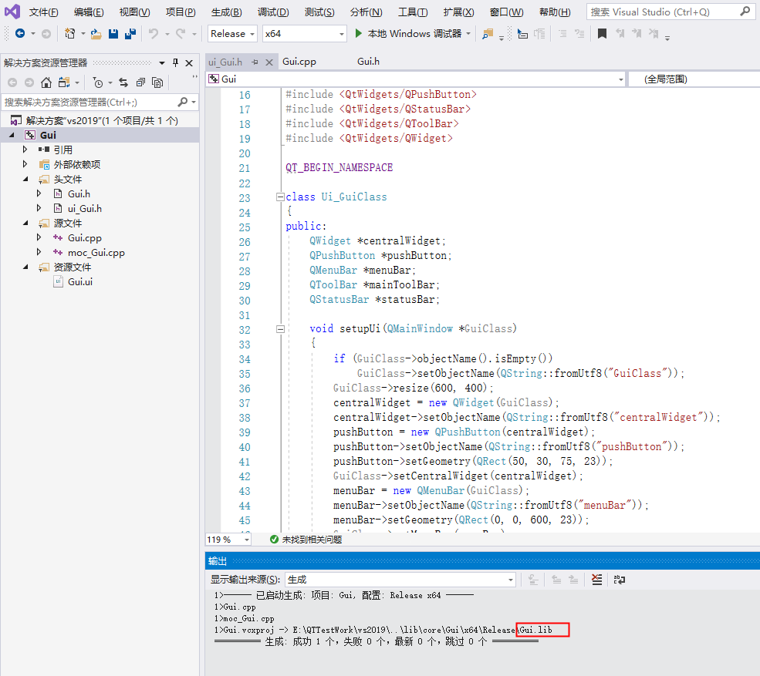Open the 工具(T) menu
This screenshot has width=760, height=676.
coord(413,12)
